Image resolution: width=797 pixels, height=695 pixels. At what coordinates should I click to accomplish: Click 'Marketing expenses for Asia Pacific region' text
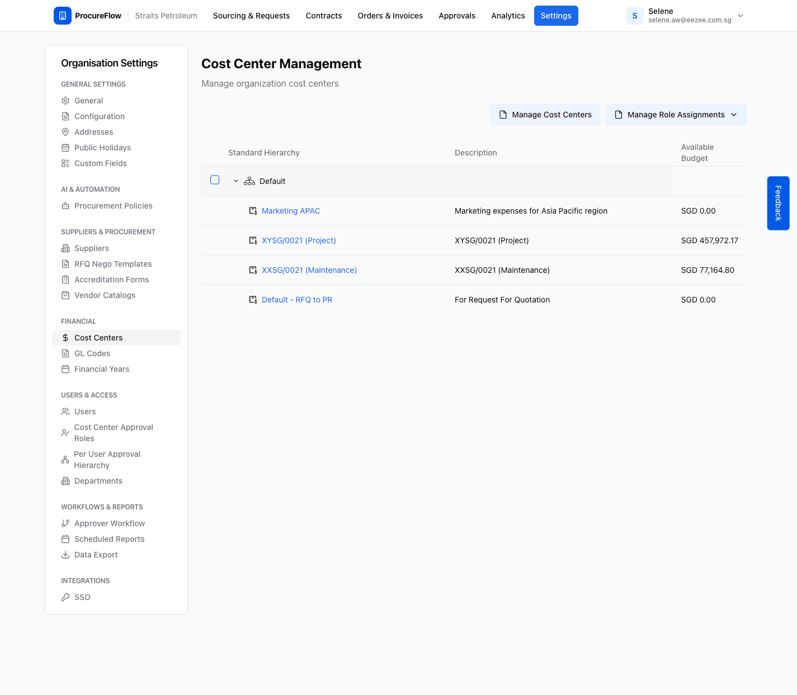pos(531,211)
